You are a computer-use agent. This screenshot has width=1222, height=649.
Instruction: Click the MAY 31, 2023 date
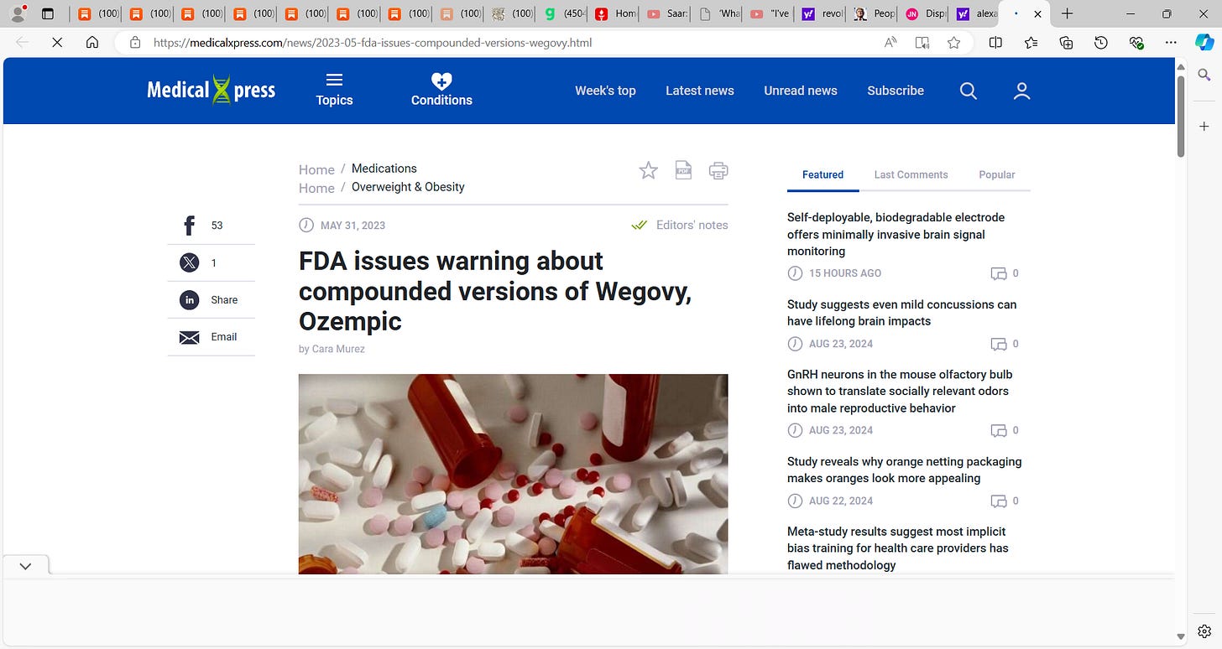352,226
